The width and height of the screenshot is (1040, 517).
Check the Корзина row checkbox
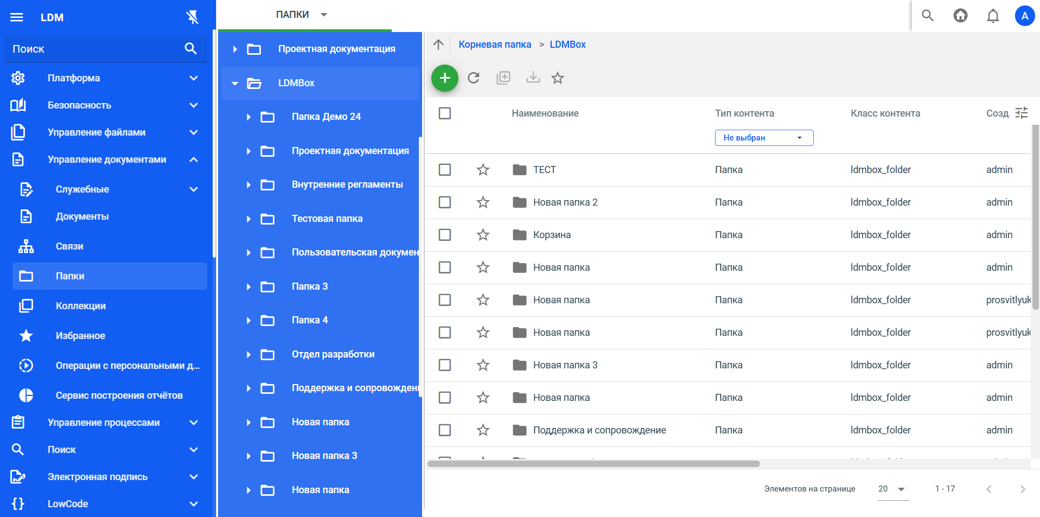coord(445,235)
